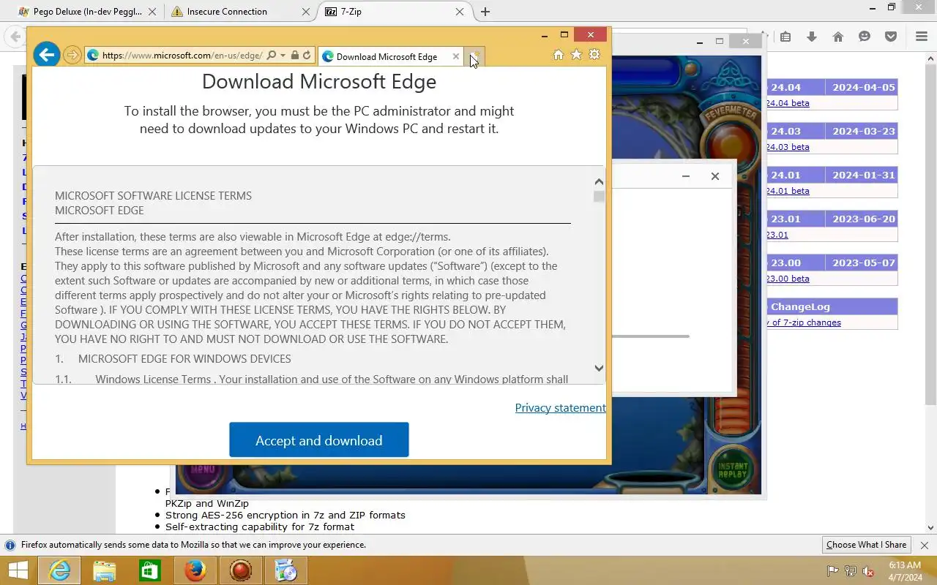Image resolution: width=937 pixels, height=585 pixels.
Task: Minimize the small dialog behind the IE window
Action: pos(686,176)
